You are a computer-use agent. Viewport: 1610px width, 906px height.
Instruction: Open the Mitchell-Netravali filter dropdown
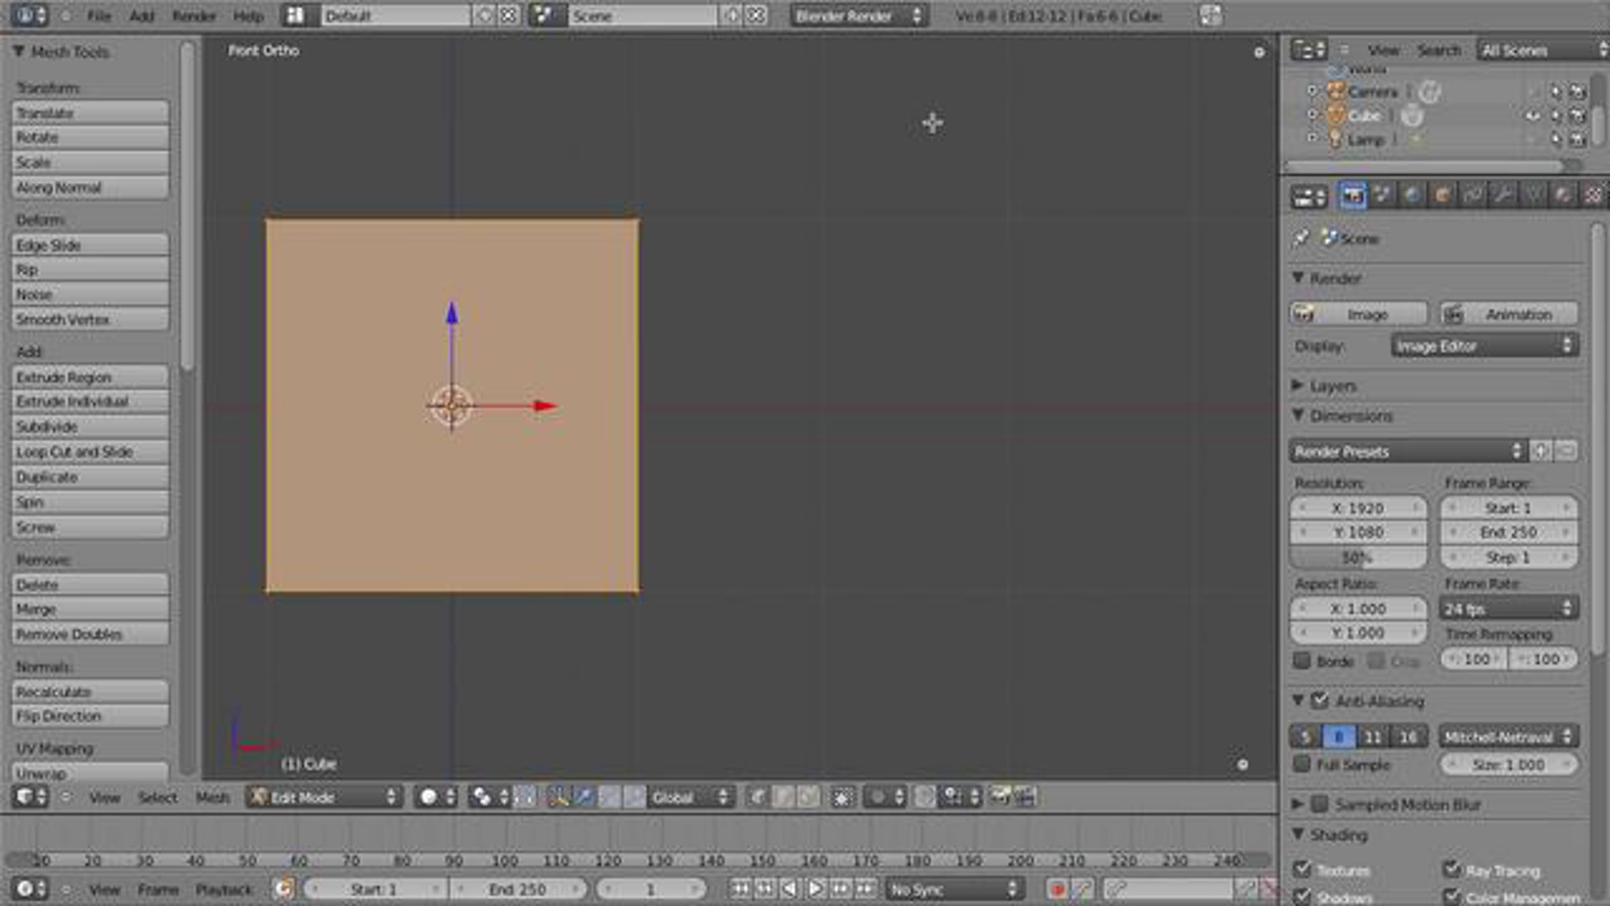click(x=1509, y=737)
